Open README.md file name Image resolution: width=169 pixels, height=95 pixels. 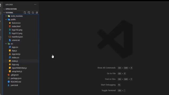tap(16, 82)
